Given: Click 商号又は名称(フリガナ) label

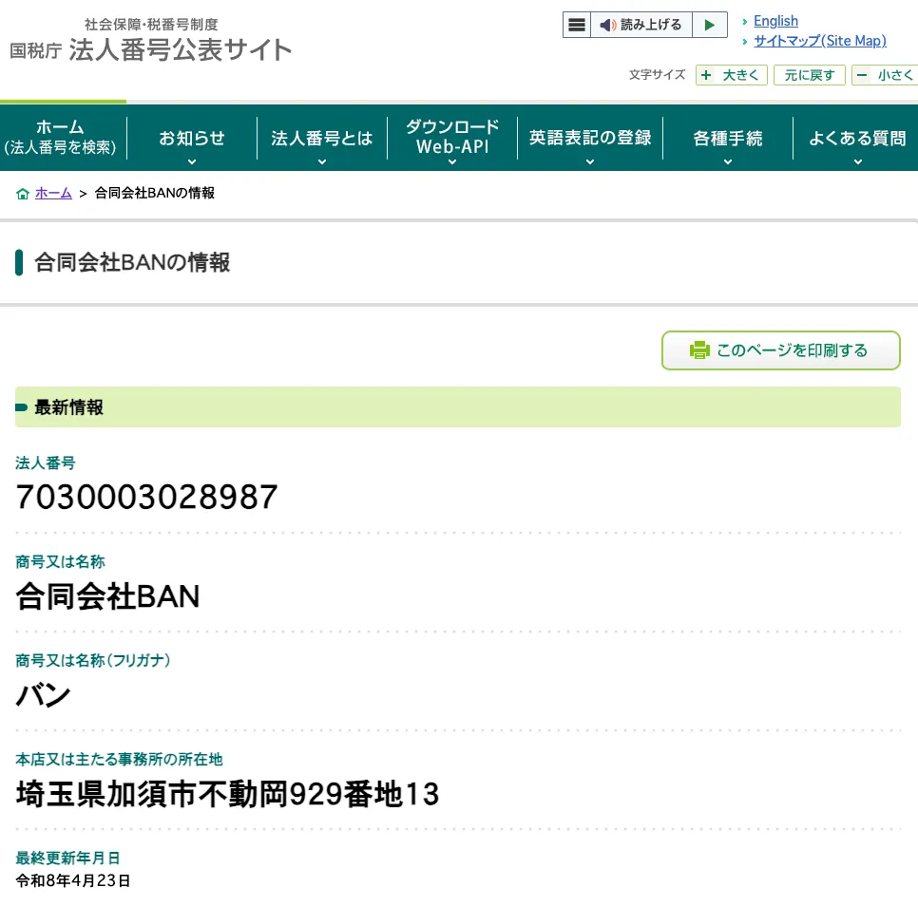Looking at the screenshot, I should coord(93,661).
